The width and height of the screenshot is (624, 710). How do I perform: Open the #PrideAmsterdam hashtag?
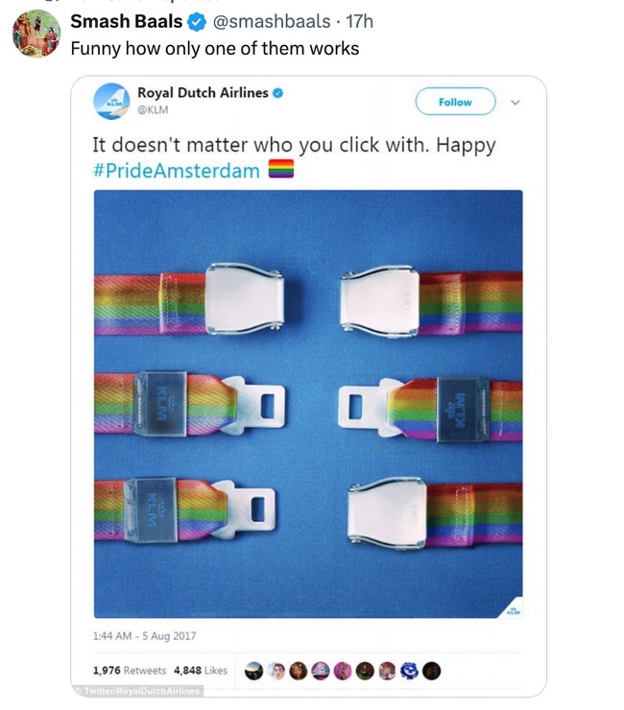coord(177,171)
